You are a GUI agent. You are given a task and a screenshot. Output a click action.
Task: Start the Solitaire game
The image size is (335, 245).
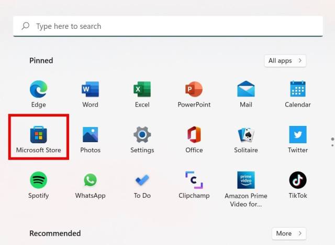pos(246,139)
